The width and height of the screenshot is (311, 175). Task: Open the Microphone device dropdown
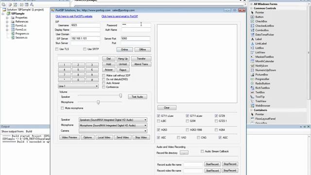pyautogui.click(x=145, y=125)
